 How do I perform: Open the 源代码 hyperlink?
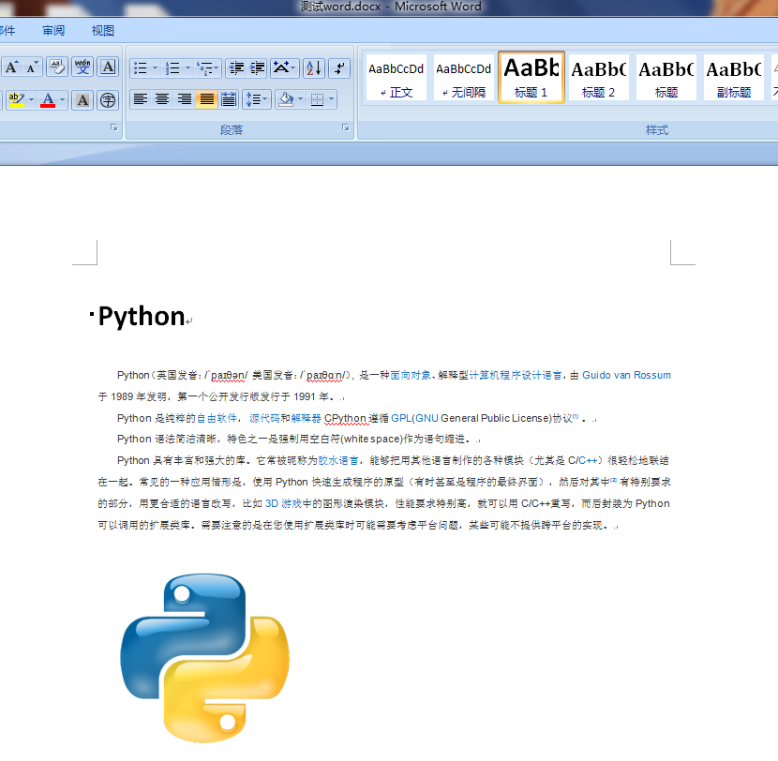(265, 418)
